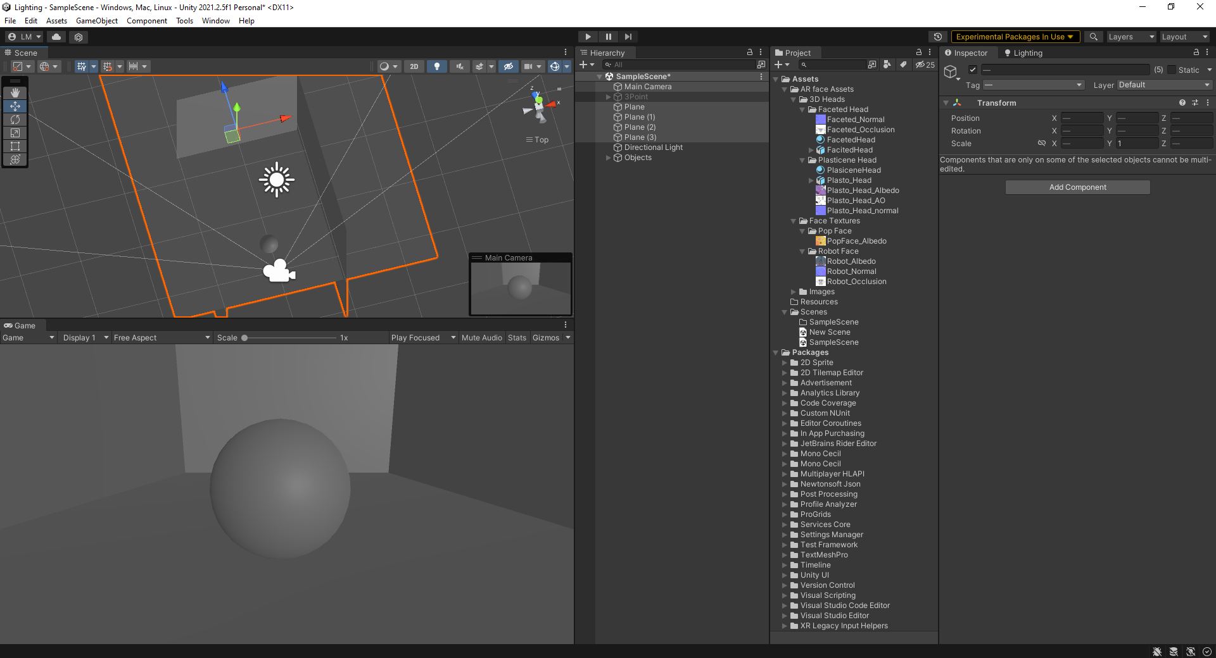This screenshot has width=1216, height=658.
Task: Enable the Static checkbox
Action: (x=1172, y=70)
